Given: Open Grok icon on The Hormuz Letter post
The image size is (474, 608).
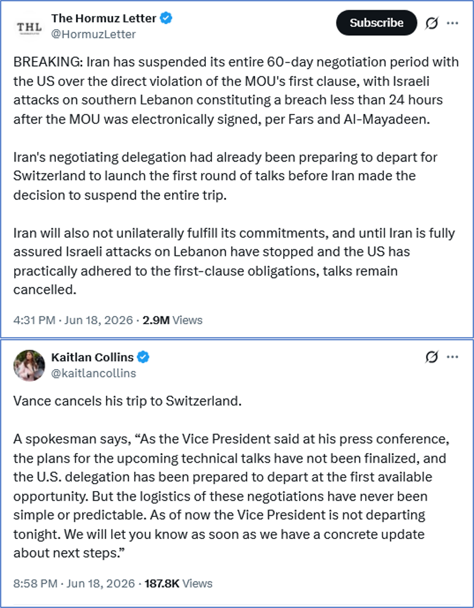Looking at the screenshot, I should coord(432,23).
